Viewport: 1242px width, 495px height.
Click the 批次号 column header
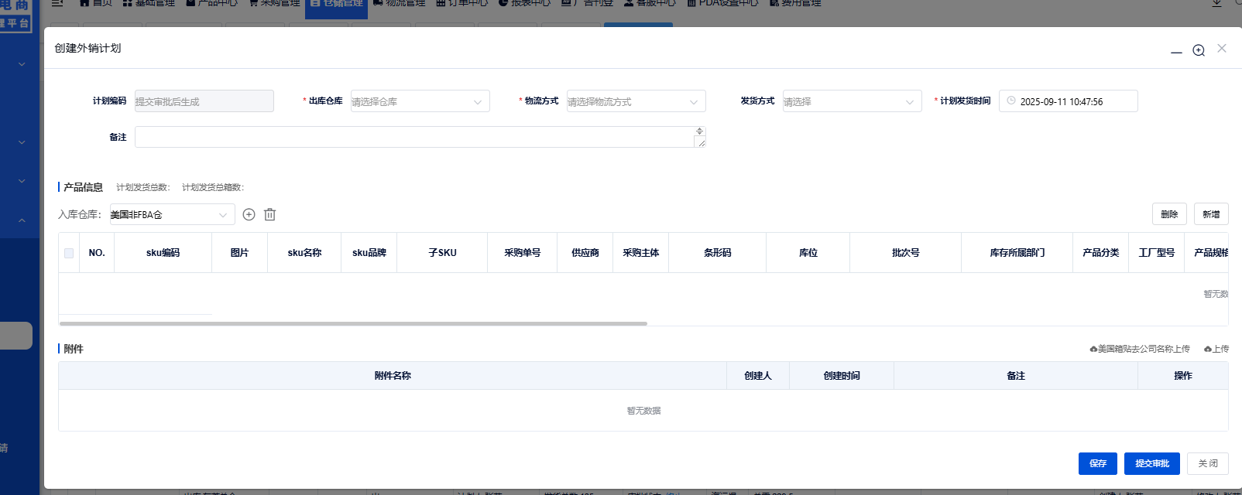pos(906,253)
